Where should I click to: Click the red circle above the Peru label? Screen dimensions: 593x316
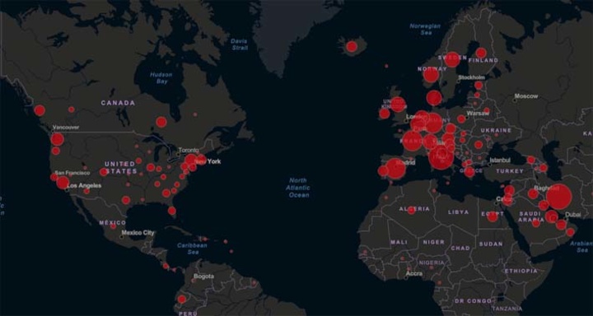[x=182, y=299]
